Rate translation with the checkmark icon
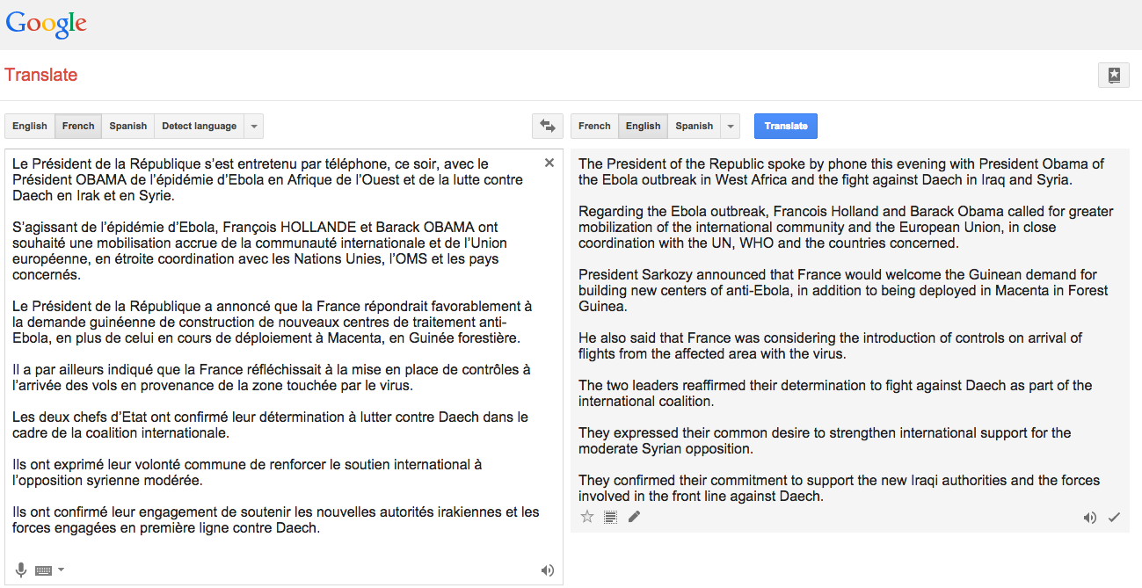Image resolution: width=1142 pixels, height=588 pixels. point(1114,518)
